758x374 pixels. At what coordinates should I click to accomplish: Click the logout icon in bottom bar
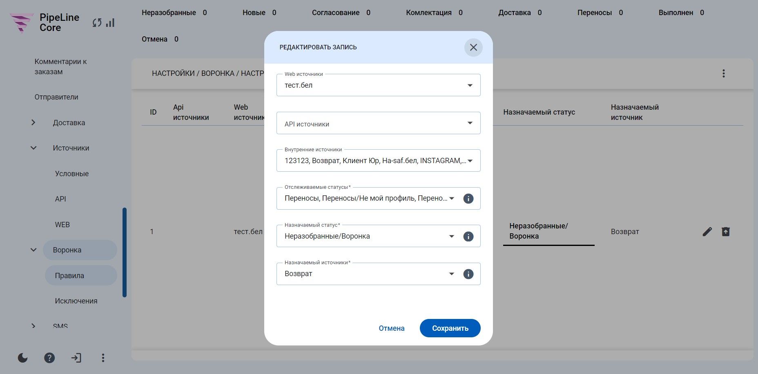(x=76, y=358)
